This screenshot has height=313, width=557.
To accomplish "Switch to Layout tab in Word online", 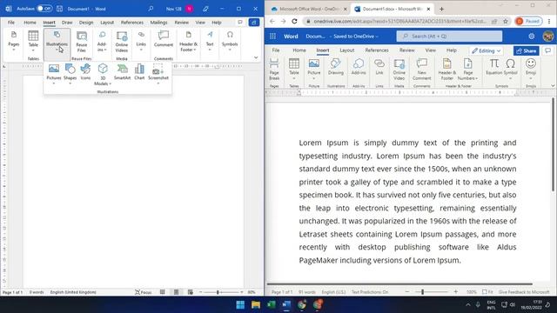I will point(346,50).
